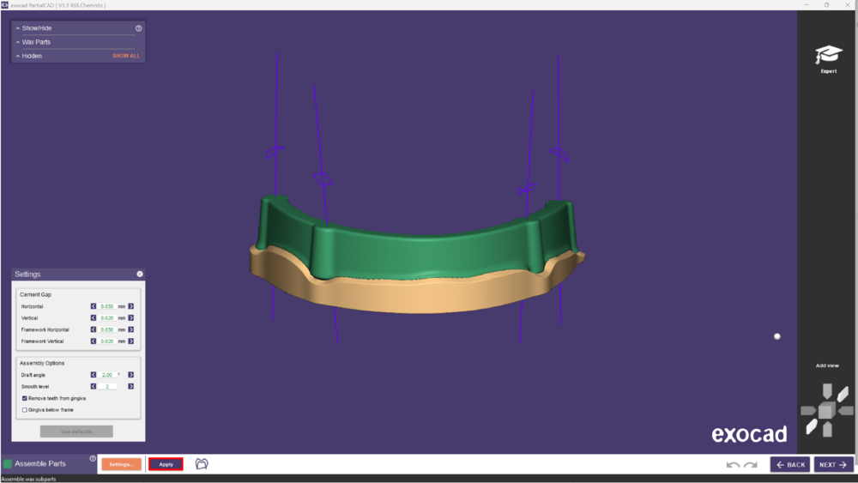The image size is (858, 483).
Task: Select the top view arrow in navigator
Action: [x=827, y=390]
